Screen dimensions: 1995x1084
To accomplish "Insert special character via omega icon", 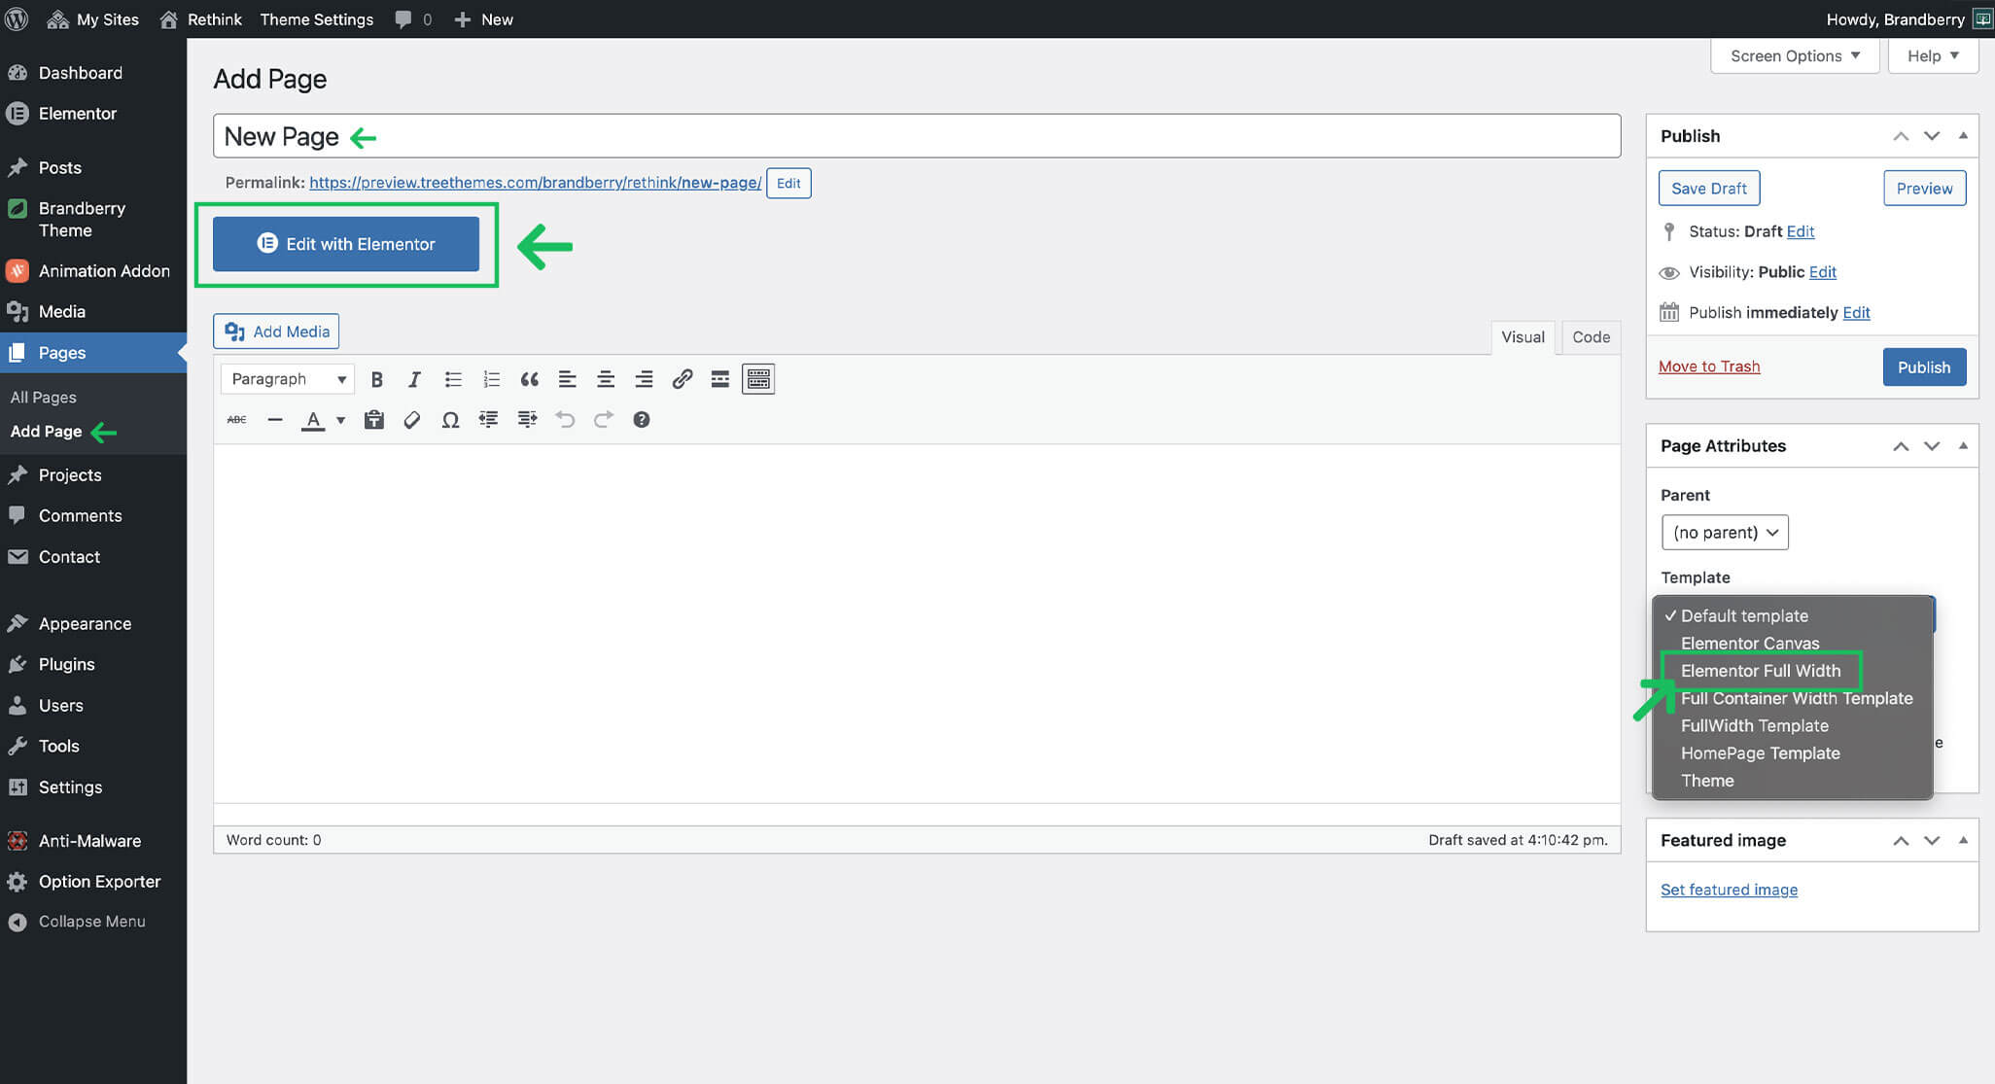I will (450, 420).
